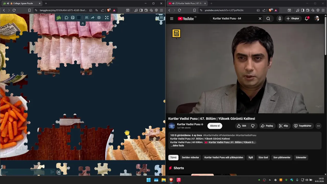Dislike the video
The height and width of the screenshot is (184, 327).
pos(253,126)
